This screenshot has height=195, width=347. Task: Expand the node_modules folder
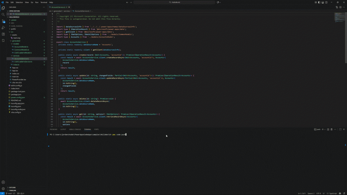click(x=17, y=26)
